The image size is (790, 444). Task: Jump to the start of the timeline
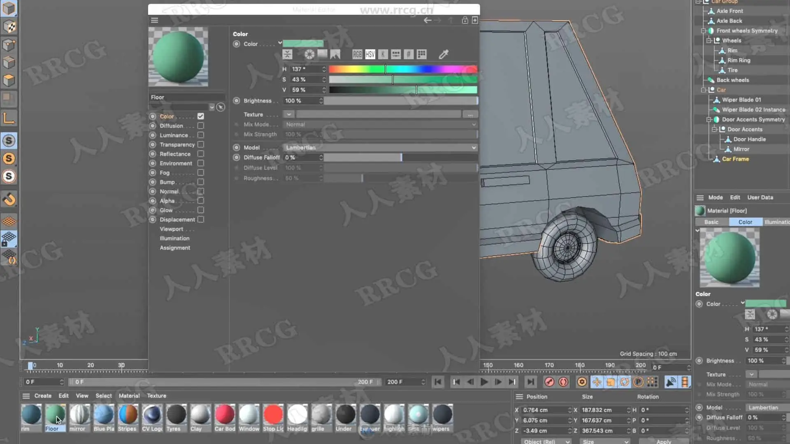438,382
